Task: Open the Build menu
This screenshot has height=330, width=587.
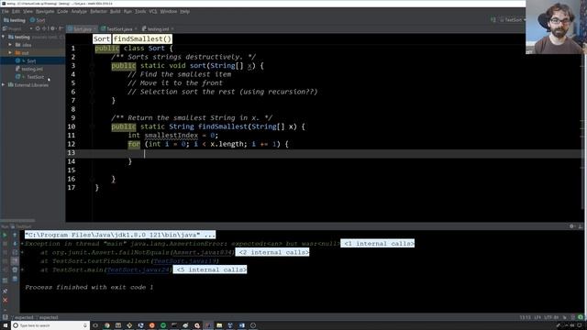Action: (x=116, y=12)
